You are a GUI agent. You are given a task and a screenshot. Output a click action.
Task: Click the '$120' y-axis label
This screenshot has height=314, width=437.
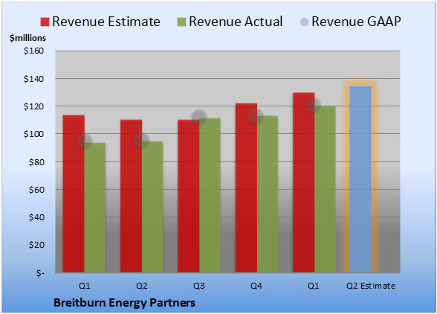coord(33,106)
